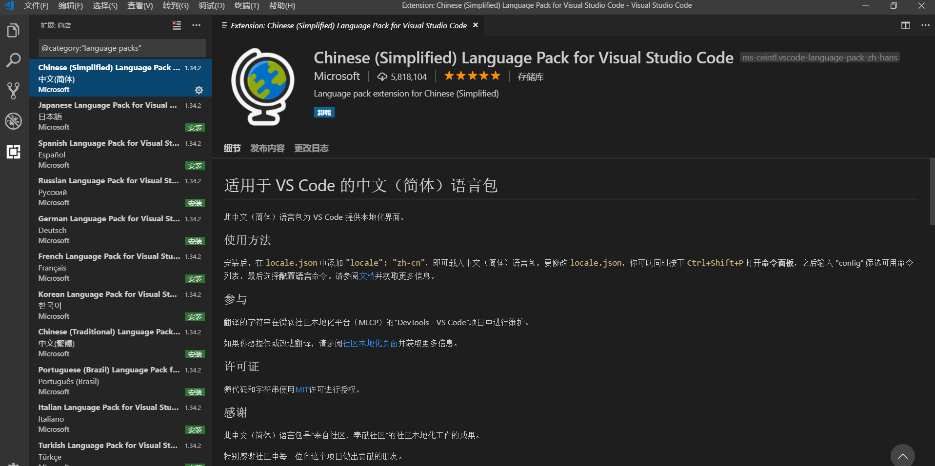Open the Source Control view

(x=14, y=91)
